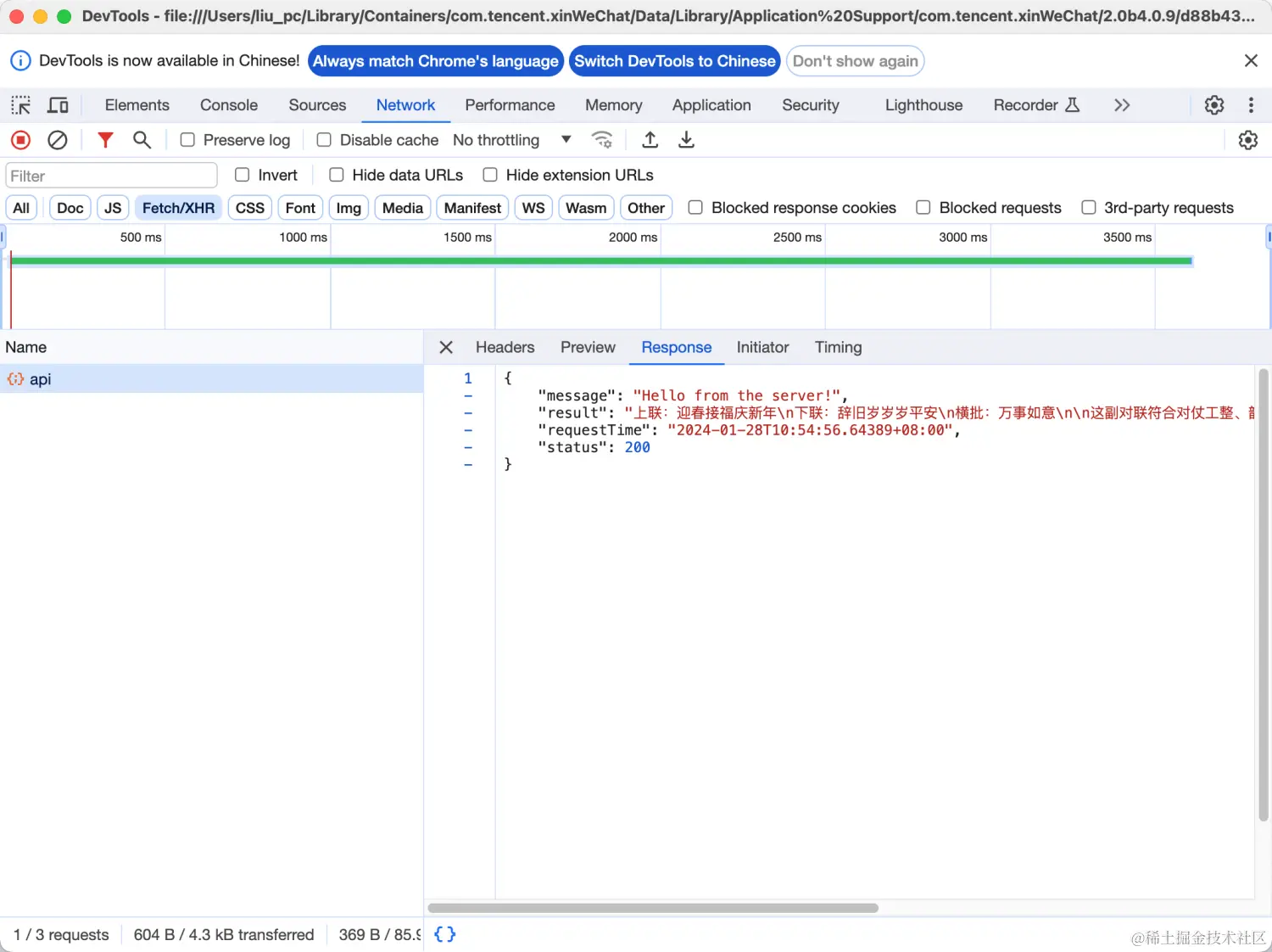Click the info icon in language banner

20,60
